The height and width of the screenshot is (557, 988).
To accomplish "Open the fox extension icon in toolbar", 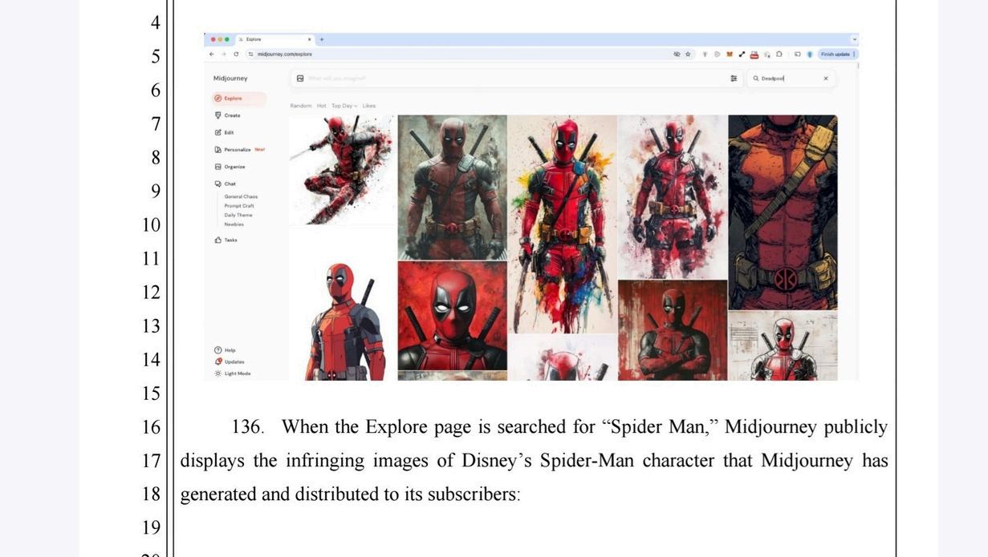I will tap(730, 54).
